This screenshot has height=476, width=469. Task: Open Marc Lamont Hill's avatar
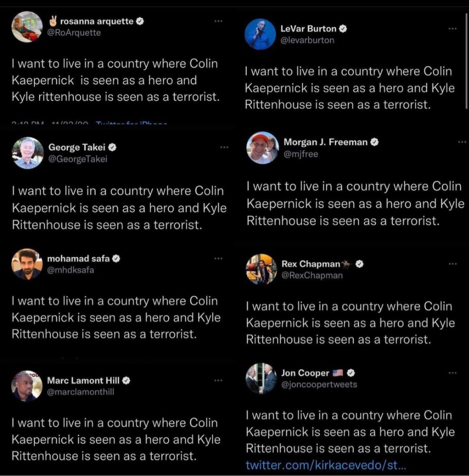[x=27, y=386]
